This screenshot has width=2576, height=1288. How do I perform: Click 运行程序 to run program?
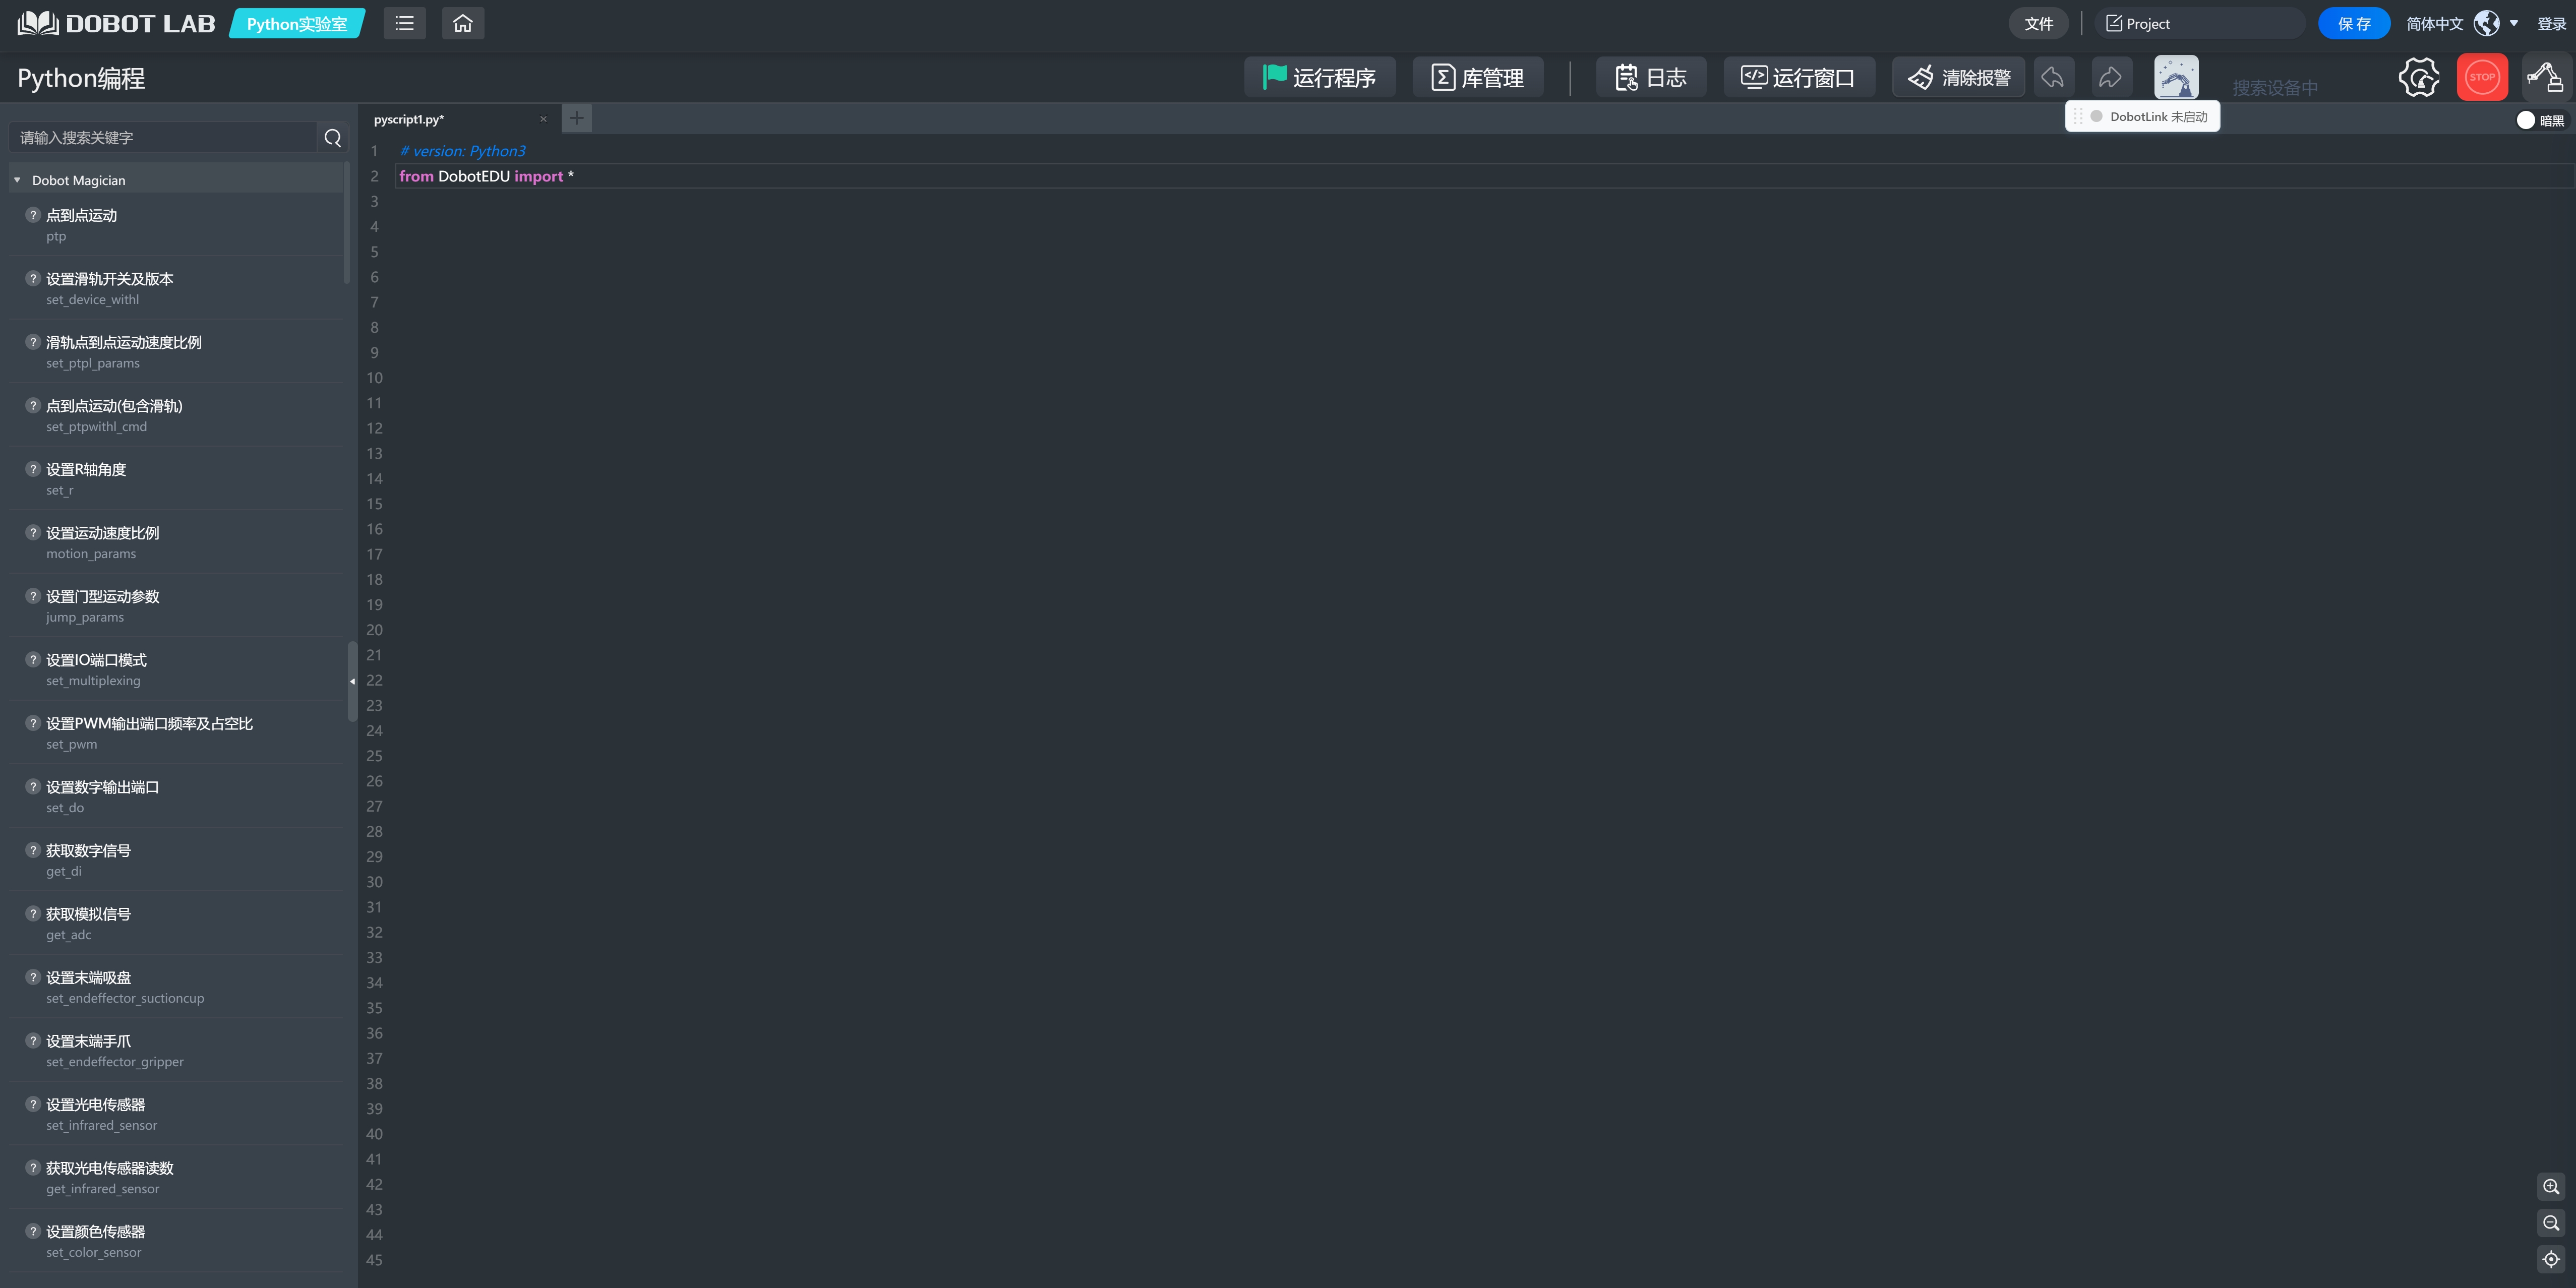pyautogui.click(x=1320, y=77)
